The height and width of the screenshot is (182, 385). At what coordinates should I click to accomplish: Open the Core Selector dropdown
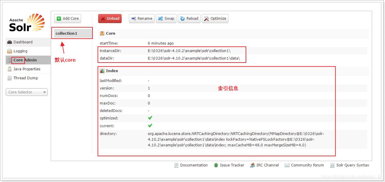(x=27, y=92)
